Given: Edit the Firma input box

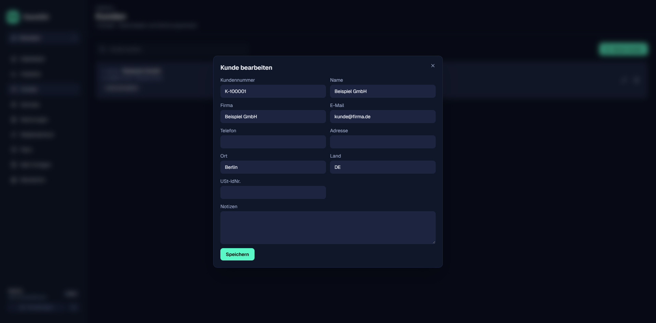Looking at the screenshot, I should 273,117.
